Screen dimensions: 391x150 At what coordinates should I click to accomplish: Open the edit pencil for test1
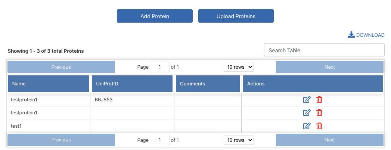(307, 126)
